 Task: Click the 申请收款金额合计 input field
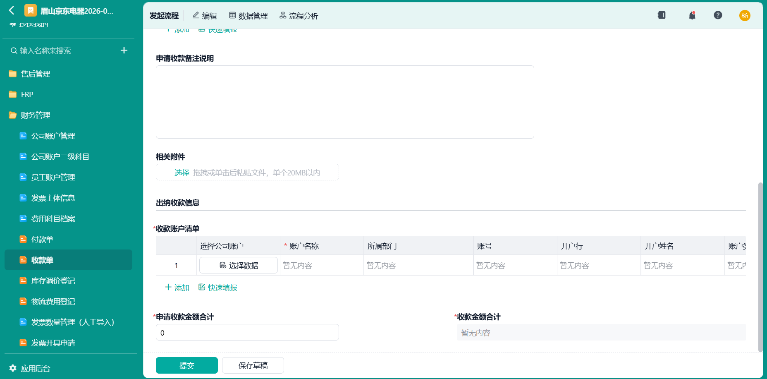pyautogui.click(x=247, y=332)
